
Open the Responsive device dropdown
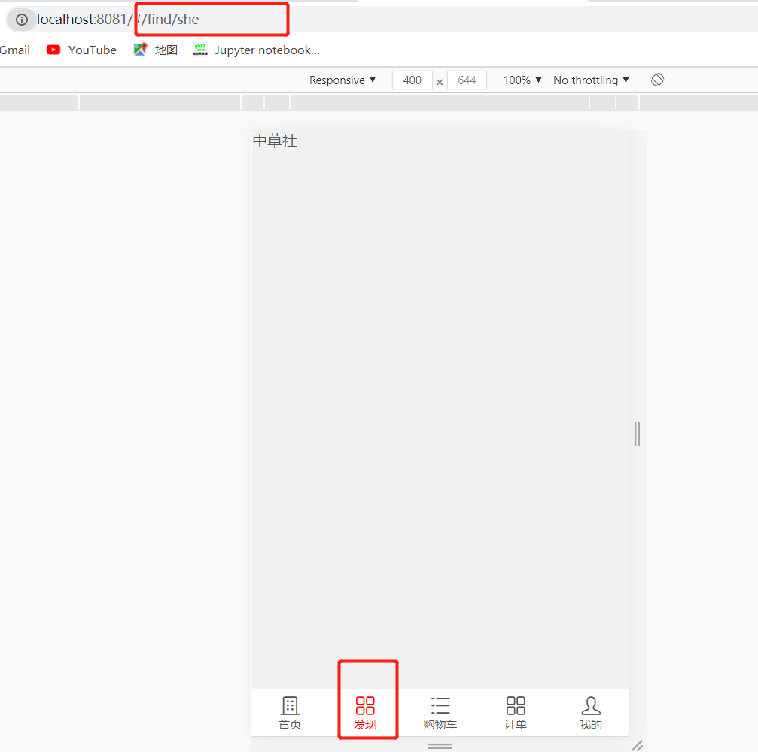pos(342,80)
